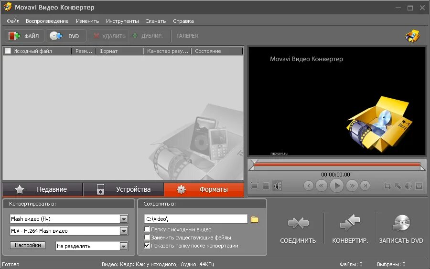Click the right trim marker on timeline
The height and width of the screenshot is (269, 430).
point(423,168)
